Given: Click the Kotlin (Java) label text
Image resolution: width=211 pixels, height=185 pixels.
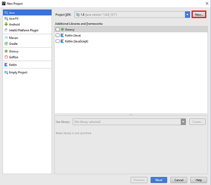Looking at the screenshot, I should pyautogui.click(x=73, y=35).
